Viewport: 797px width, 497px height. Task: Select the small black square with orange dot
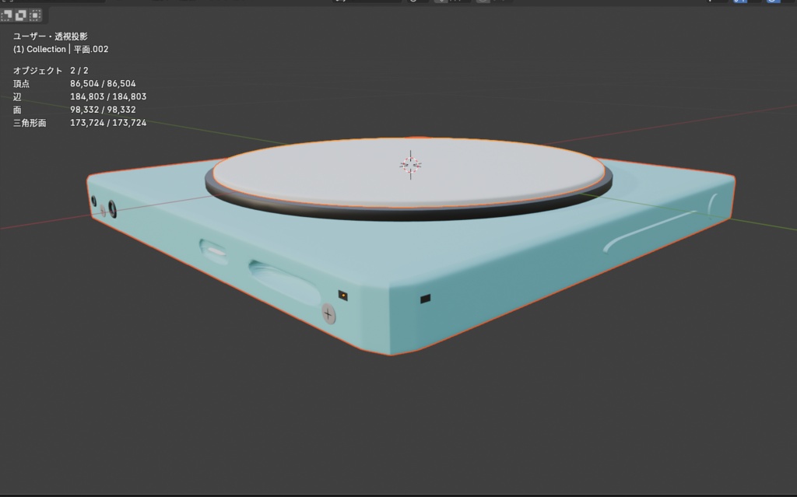pos(343,296)
